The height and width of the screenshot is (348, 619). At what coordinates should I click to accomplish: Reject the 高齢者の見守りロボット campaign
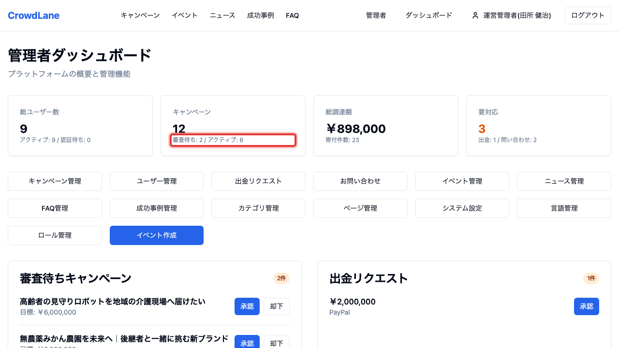(277, 306)
